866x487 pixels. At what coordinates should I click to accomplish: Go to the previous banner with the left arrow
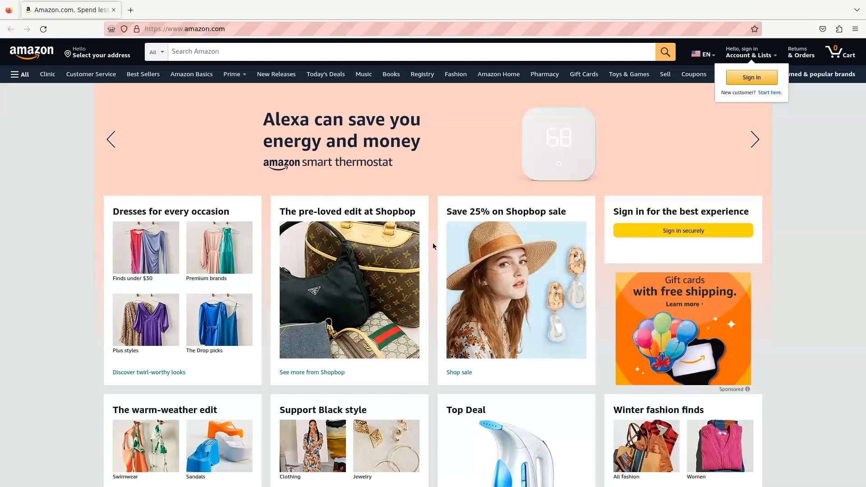pos(111,139)
